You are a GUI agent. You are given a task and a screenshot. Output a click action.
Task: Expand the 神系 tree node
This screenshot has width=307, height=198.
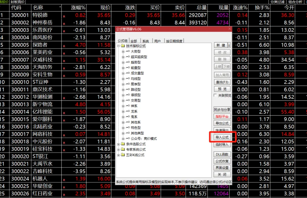[123, 106]
